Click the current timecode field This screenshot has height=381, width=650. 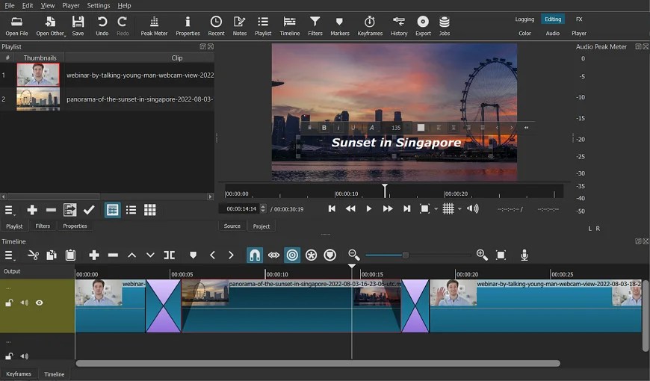point(241,209)
